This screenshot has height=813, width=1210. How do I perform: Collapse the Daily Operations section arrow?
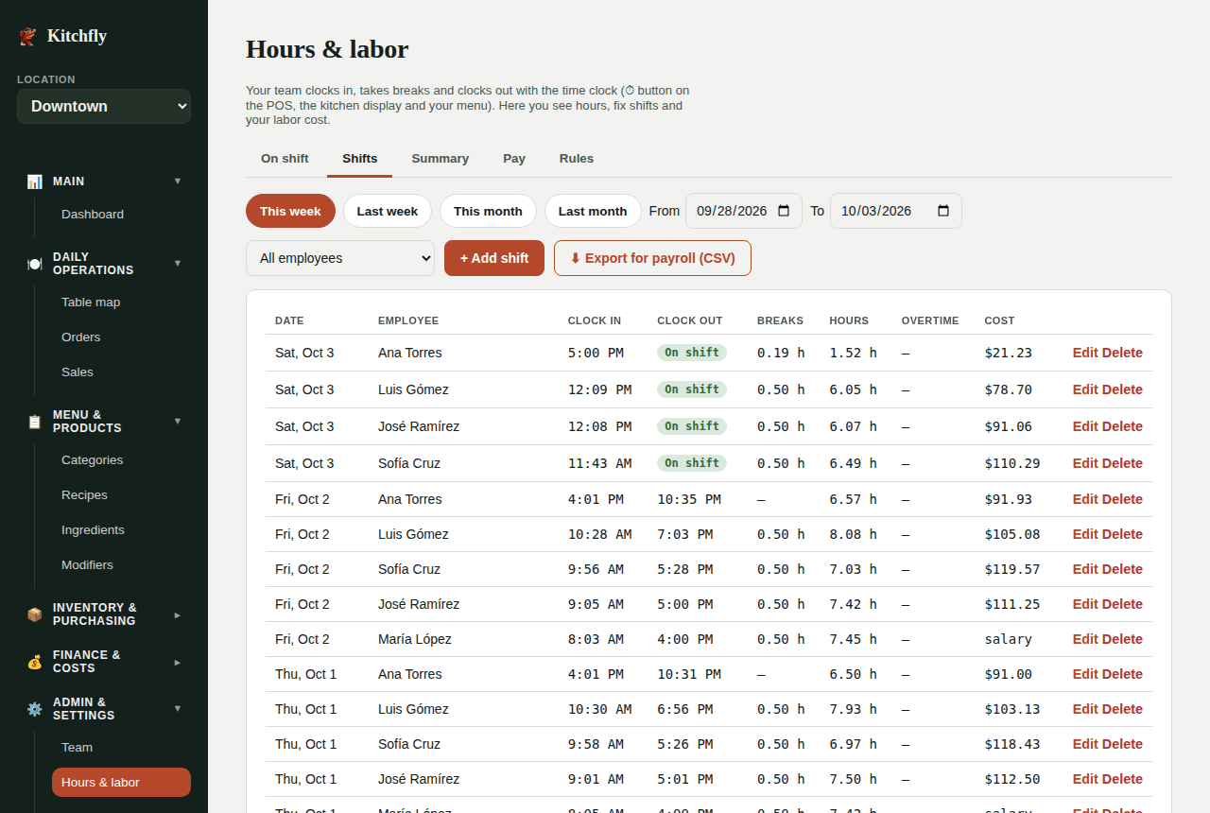178,263
